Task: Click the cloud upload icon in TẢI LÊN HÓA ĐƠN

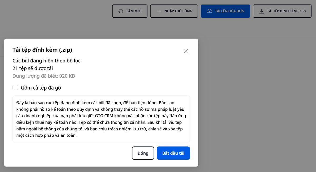Action: [209, 11]
